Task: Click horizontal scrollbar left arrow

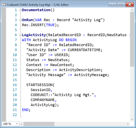Action: pyautogui.click(x=21, y=124)
